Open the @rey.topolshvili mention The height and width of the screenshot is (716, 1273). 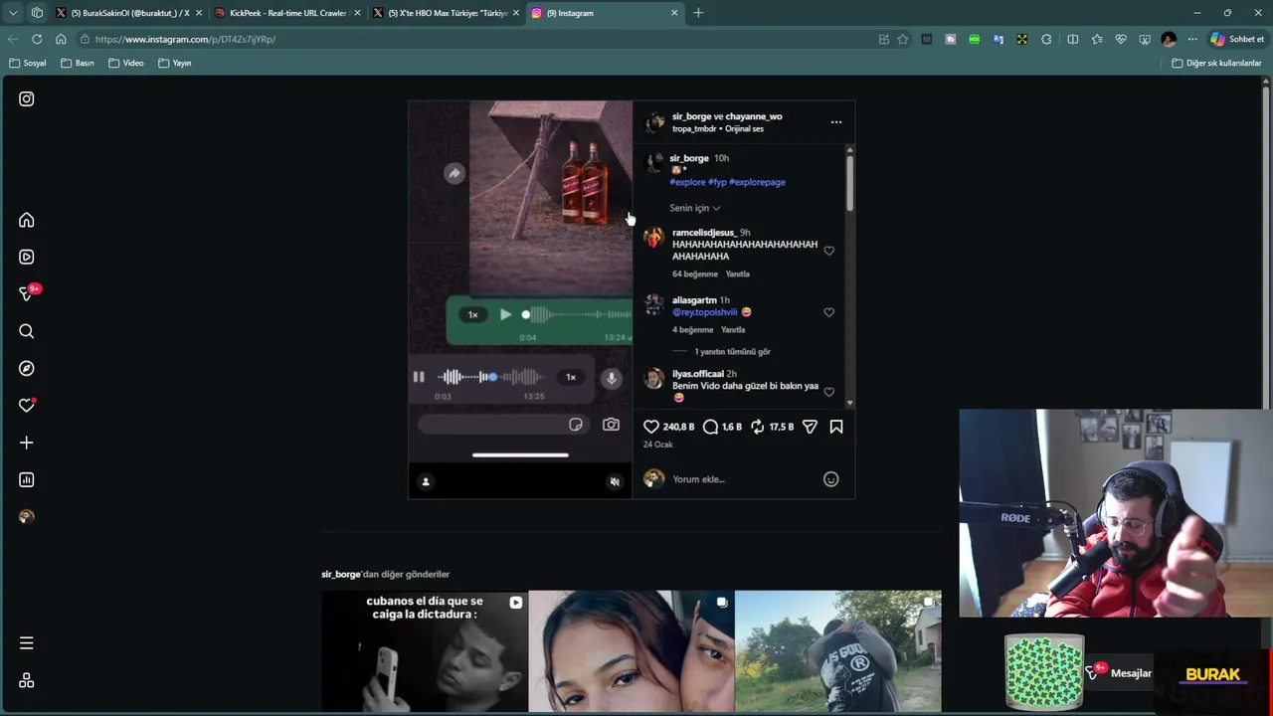tap(704, 312)
